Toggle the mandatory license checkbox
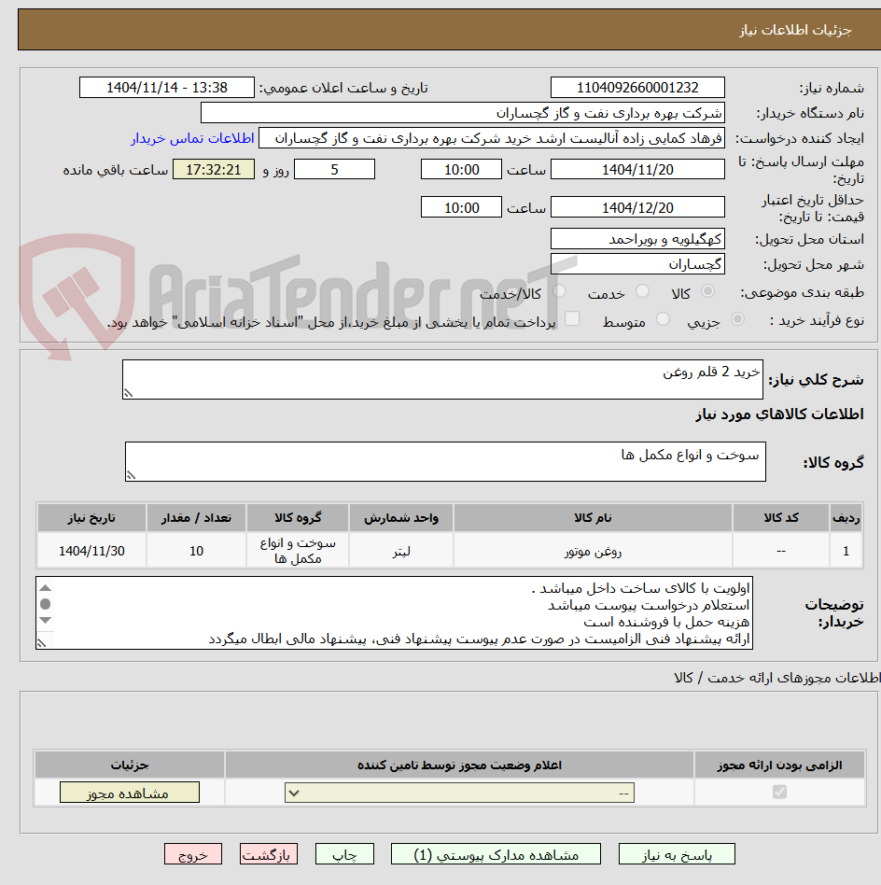Viewport: 881px width, 885px height. tap(779, 792)
